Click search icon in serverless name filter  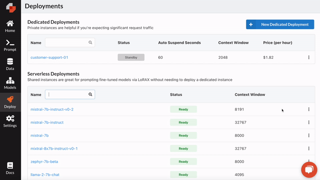90,95
